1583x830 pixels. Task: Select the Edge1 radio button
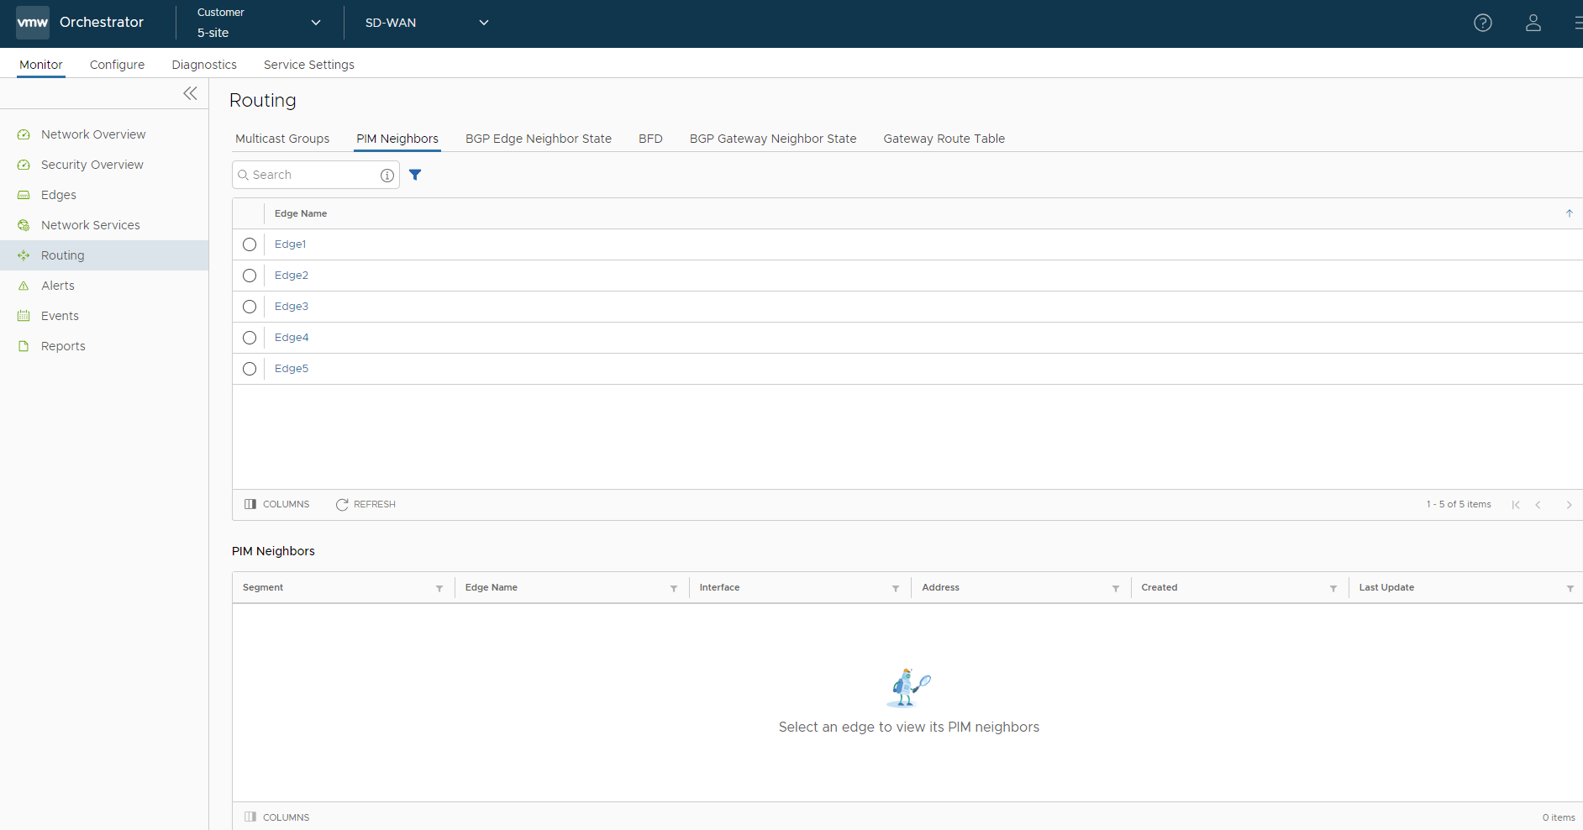(x=250, y=244)
